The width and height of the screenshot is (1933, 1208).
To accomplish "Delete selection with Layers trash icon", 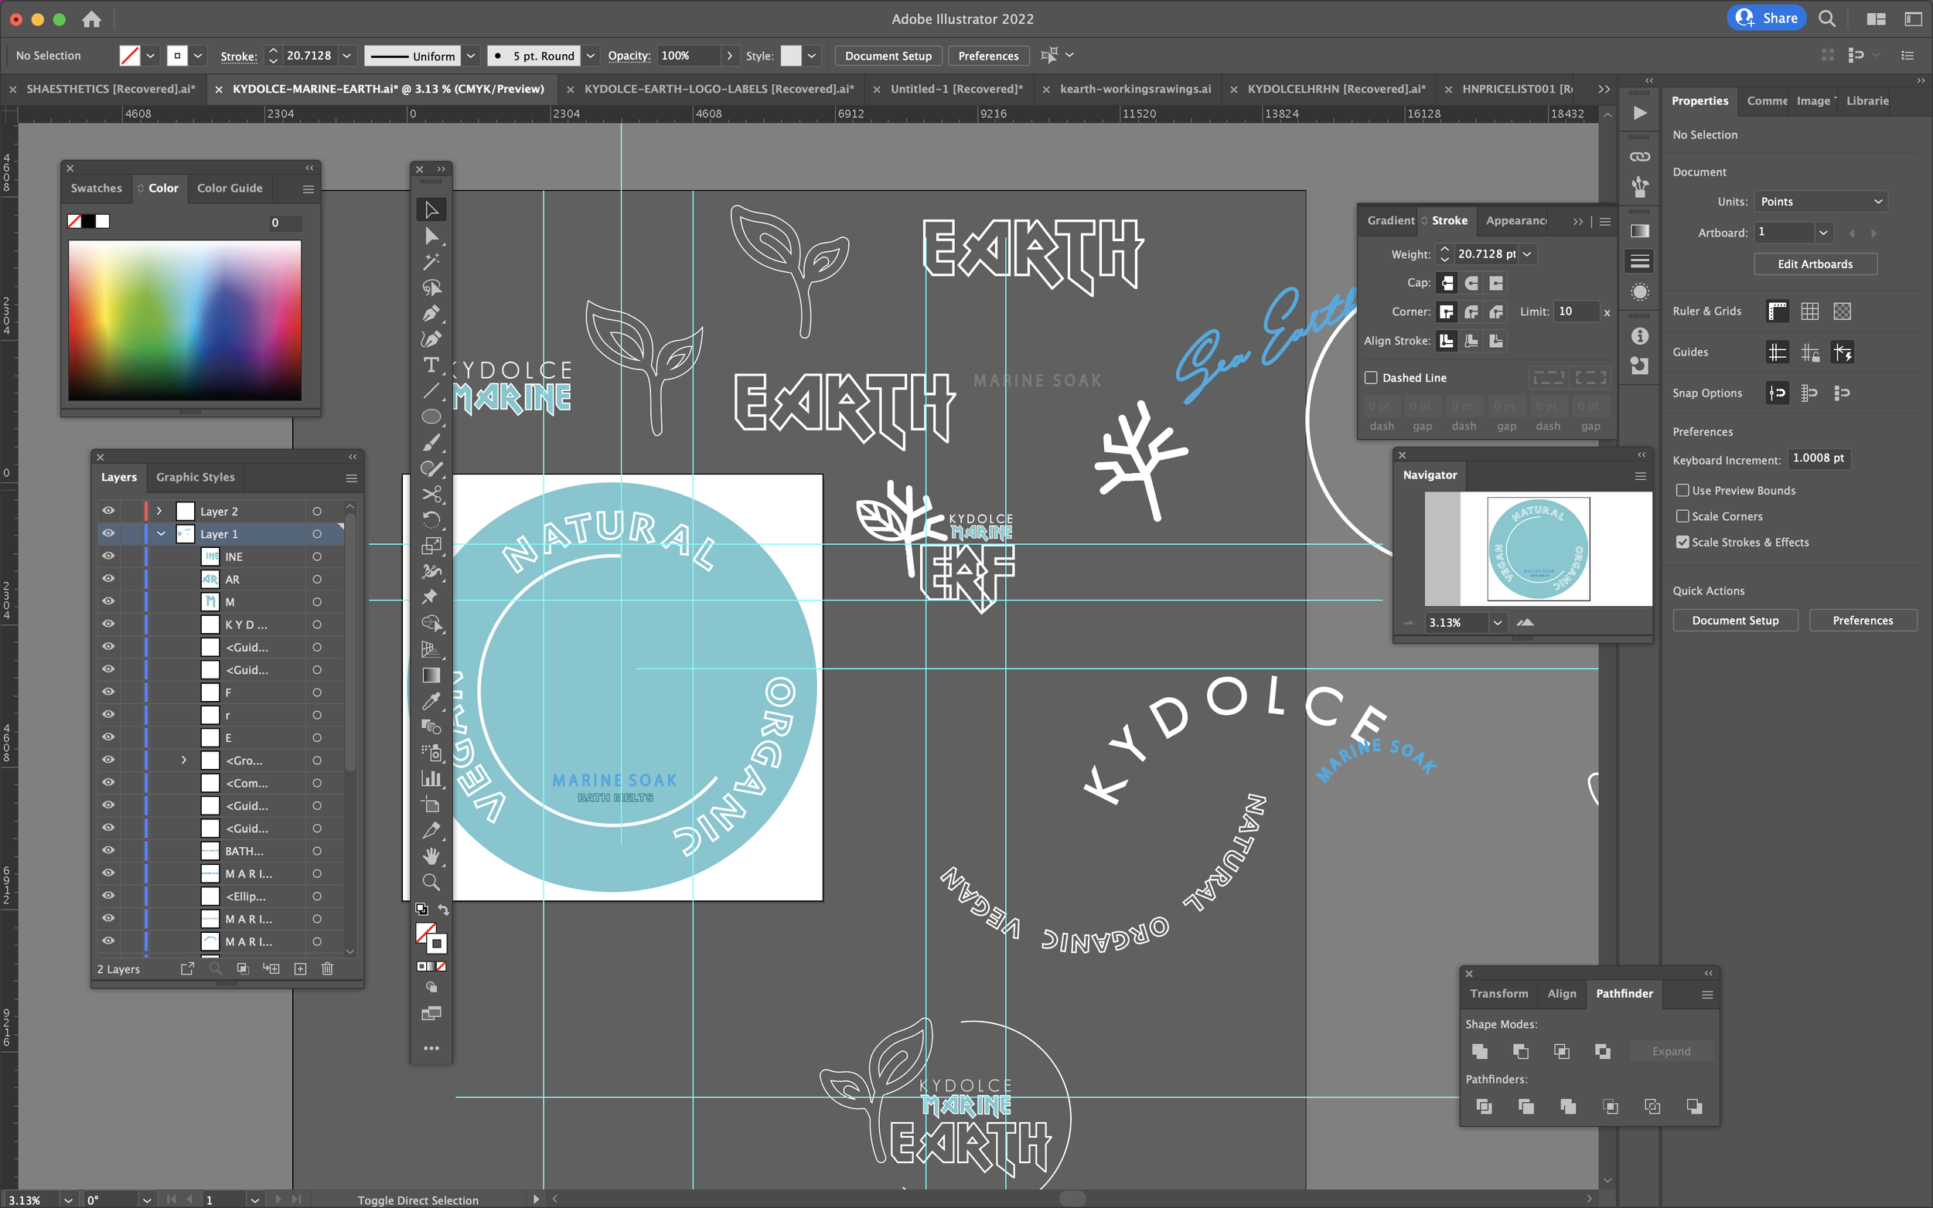I will [327, 968].
